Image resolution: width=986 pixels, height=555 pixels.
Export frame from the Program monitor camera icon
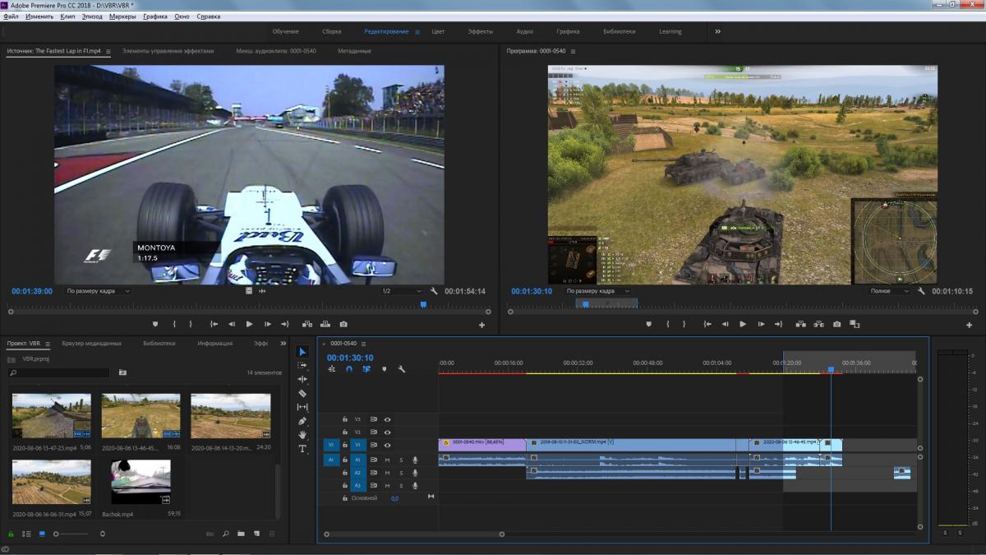click(x=836, y=324)
